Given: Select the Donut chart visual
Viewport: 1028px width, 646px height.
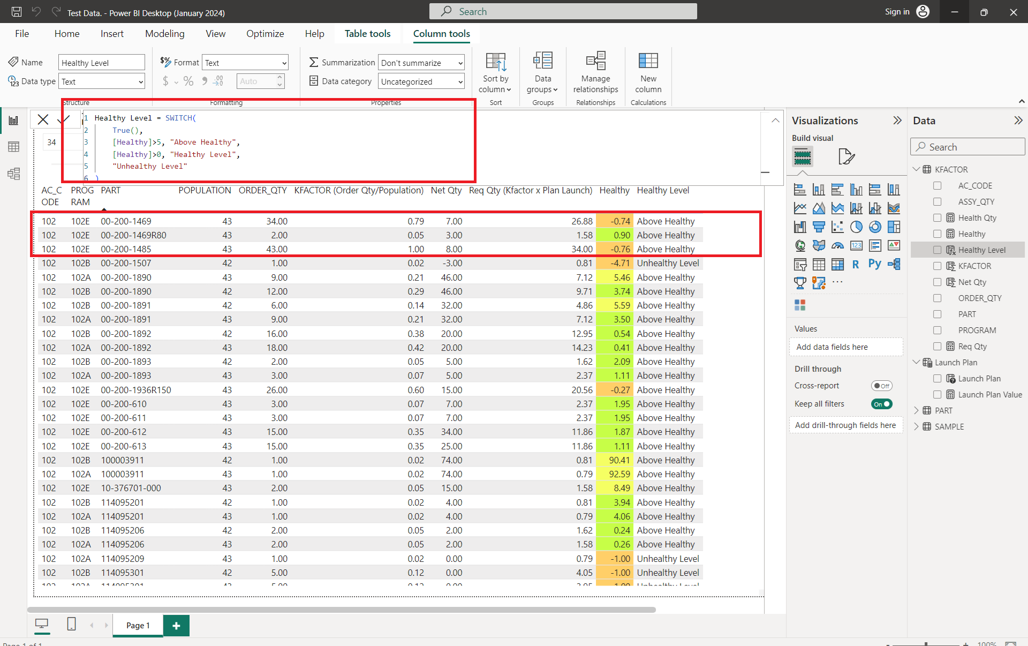Looking at the screenshot, I should [875, 227].
